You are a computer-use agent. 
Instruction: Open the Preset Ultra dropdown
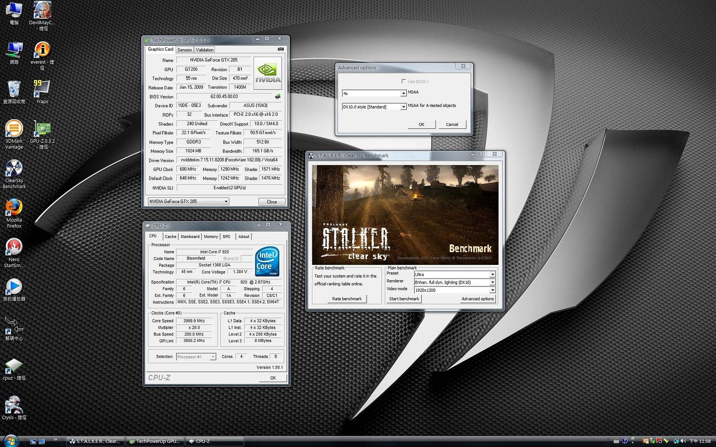455,274
